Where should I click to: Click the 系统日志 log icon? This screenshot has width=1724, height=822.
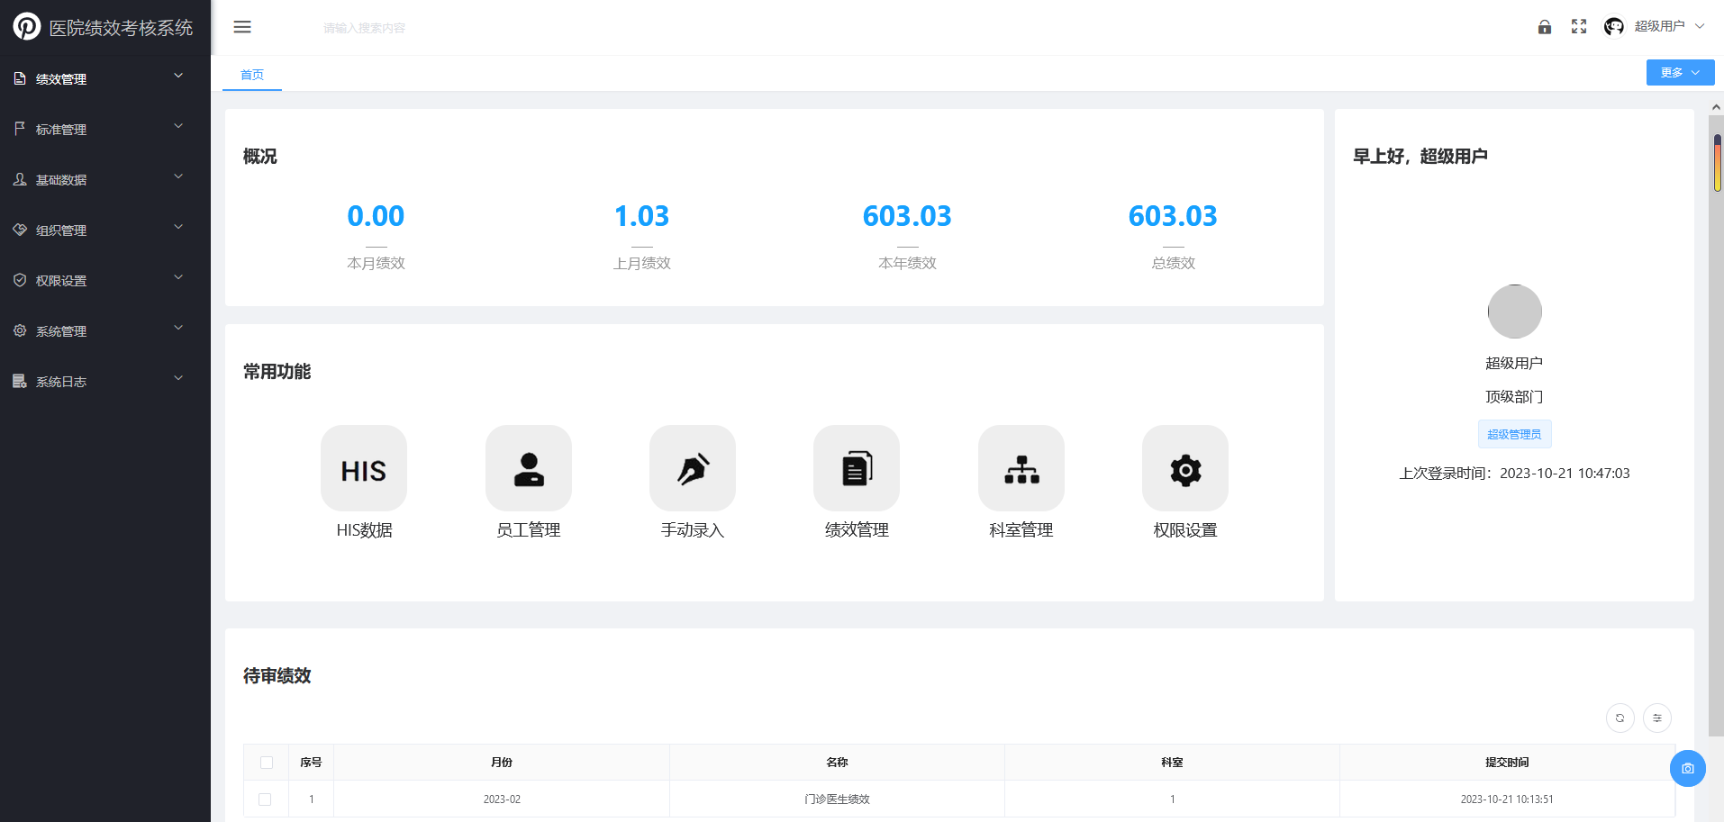point(20,381)
